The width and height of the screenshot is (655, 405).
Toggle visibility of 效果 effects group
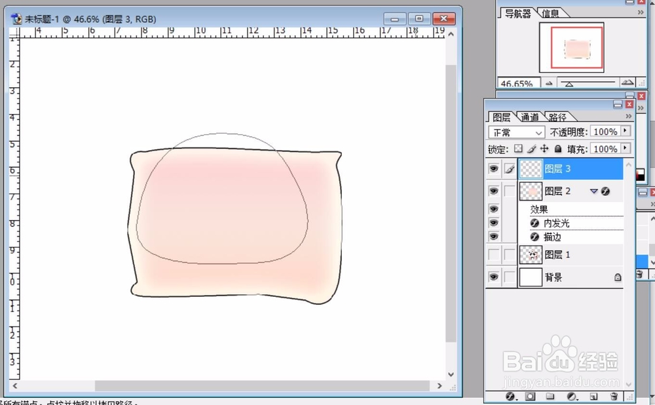coord(494,209)
